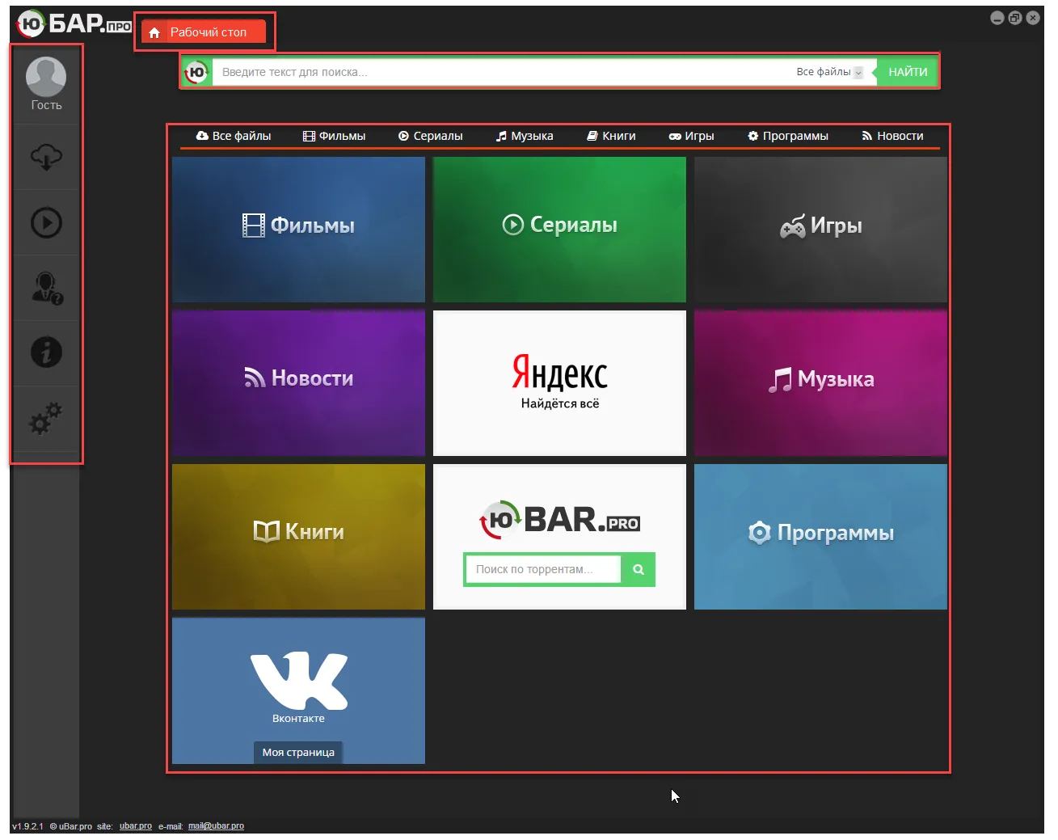Open the Музыка tile
Viewport: 1058px width, 840px height.
pos(820,383)
